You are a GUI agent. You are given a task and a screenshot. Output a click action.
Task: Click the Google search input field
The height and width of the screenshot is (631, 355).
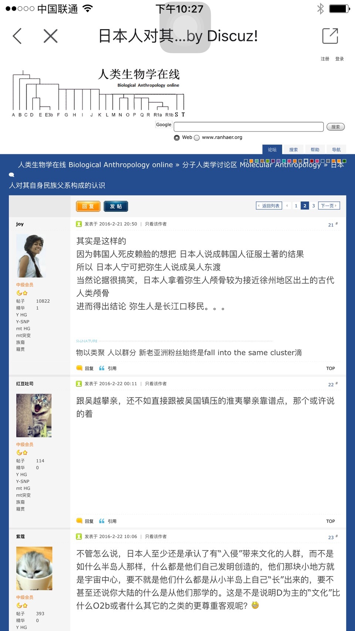tap(248, 127)
